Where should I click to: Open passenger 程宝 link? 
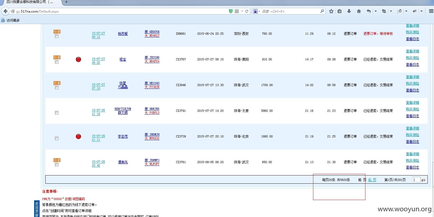[x=123, y=59]
